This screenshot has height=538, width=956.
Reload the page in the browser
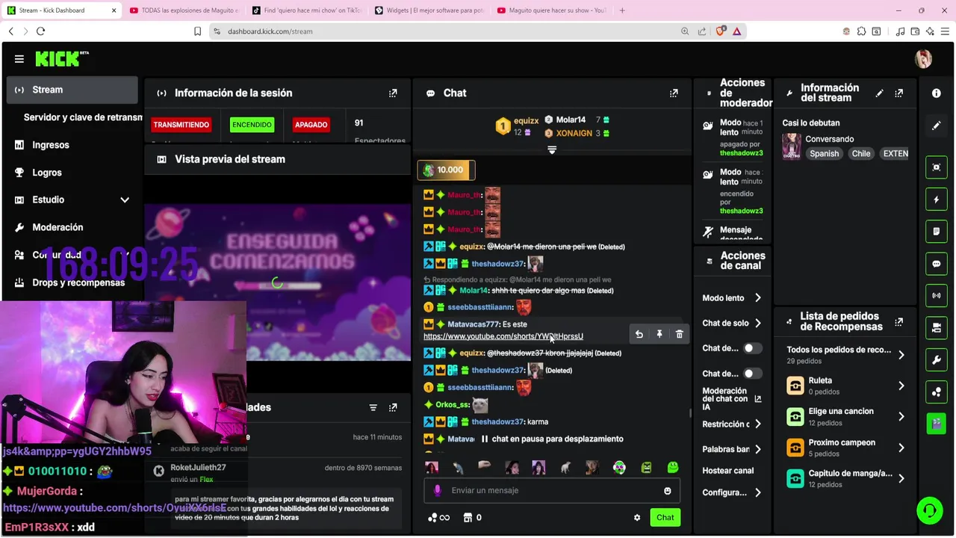(x=40, y=31)
